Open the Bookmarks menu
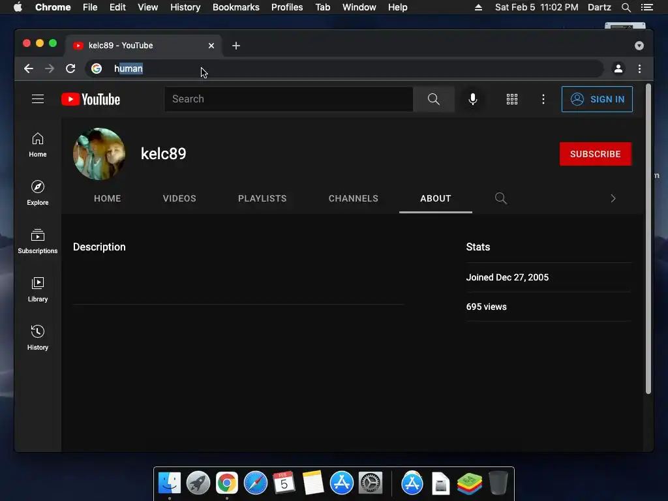The width and height of the screenshot is (668, 501). pyautogui.click(x=236, y=7)
